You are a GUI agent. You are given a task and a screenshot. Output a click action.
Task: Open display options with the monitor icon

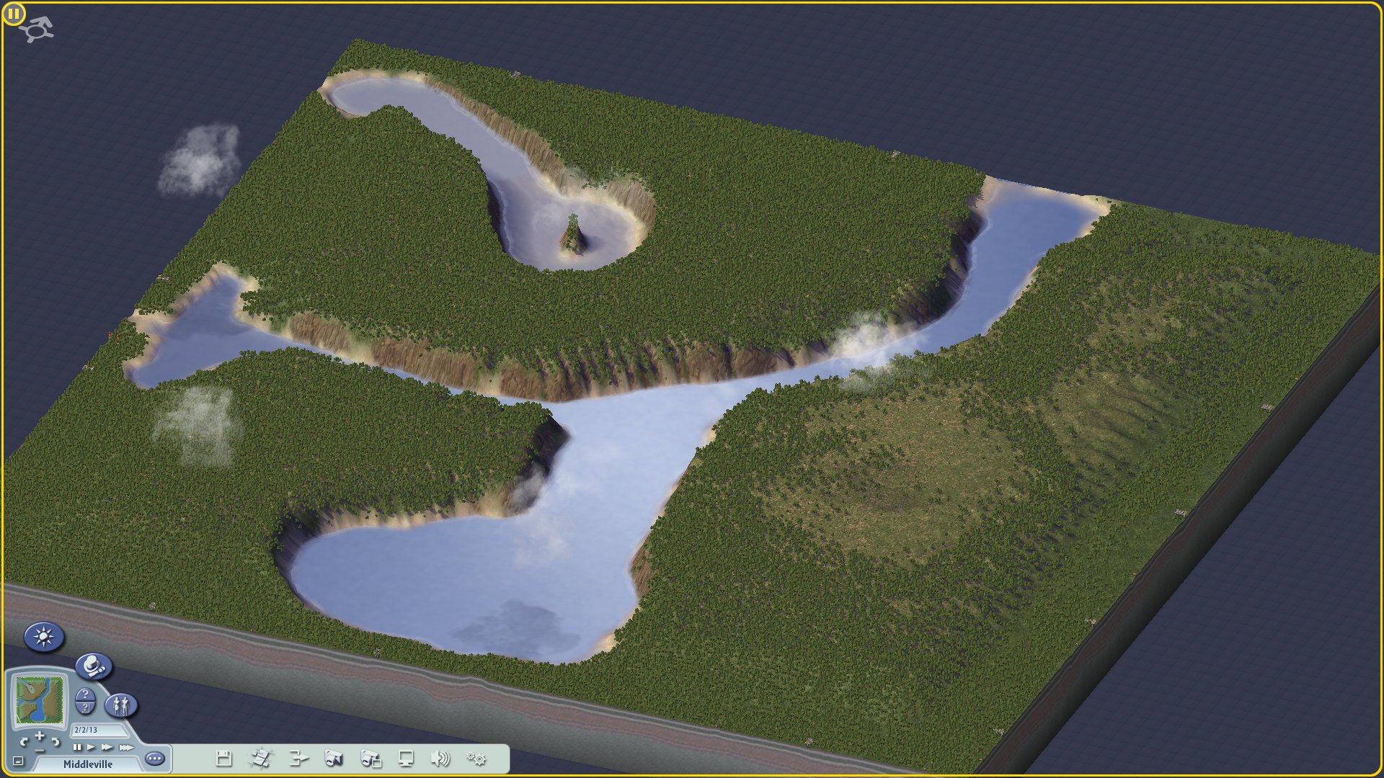pyautogui.click(x=407, y=758)
